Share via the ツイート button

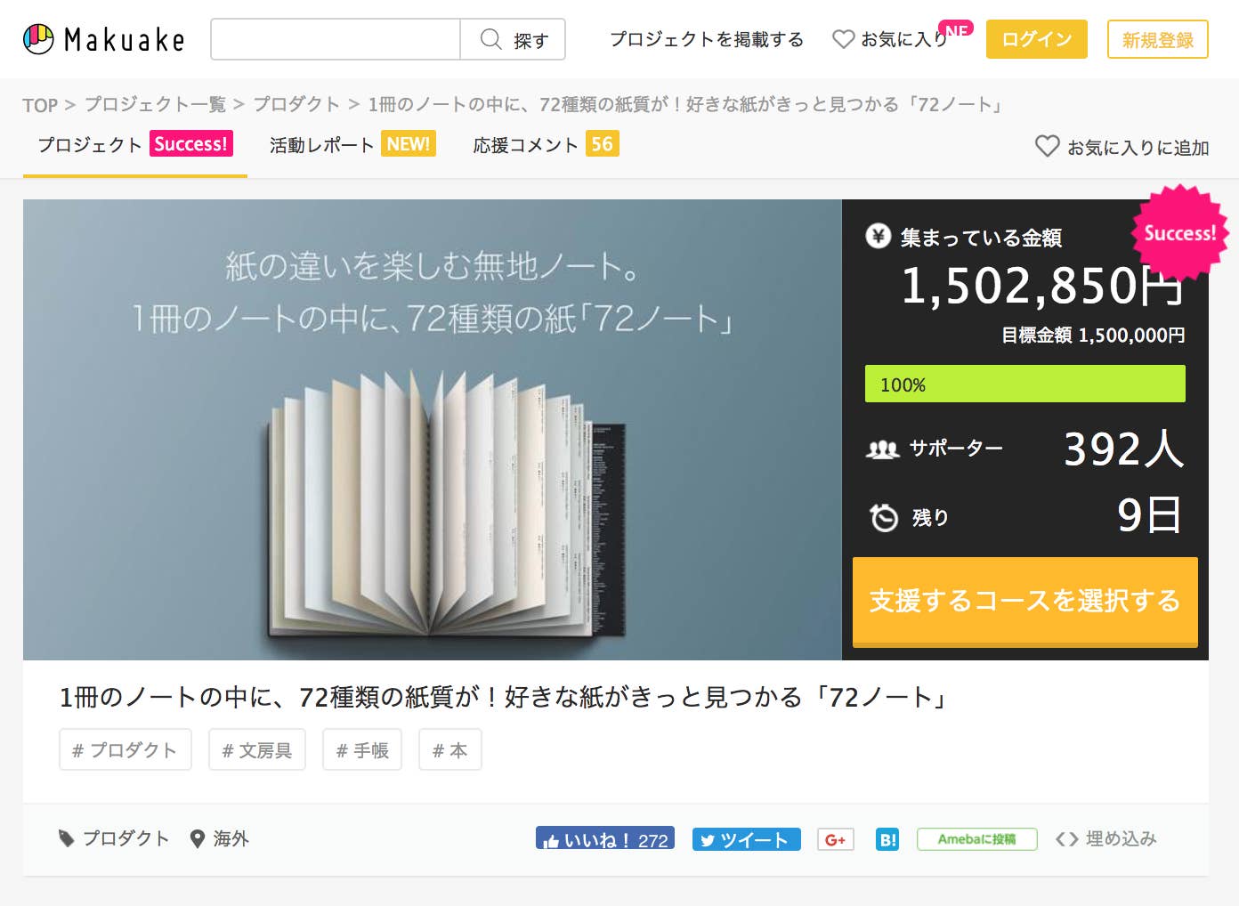[x=747, y=839]
